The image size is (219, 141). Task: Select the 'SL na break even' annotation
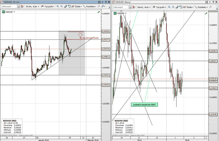pos(89,38)
